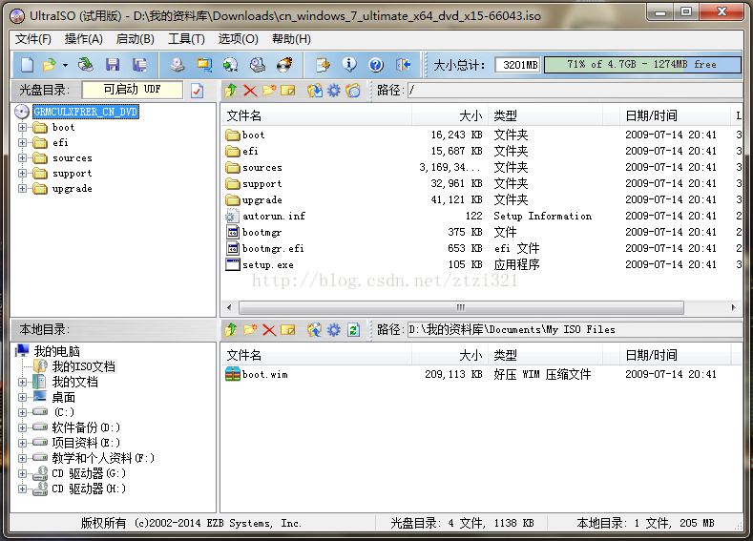This screenshot has height=541, width=753.
Task: Click folder view icon in disc pane toolbar
Action: click(x=353, y=91)
